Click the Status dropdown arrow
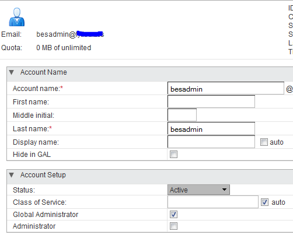The image size is (293, 238). pyautogui.click(x=224, y=190)
